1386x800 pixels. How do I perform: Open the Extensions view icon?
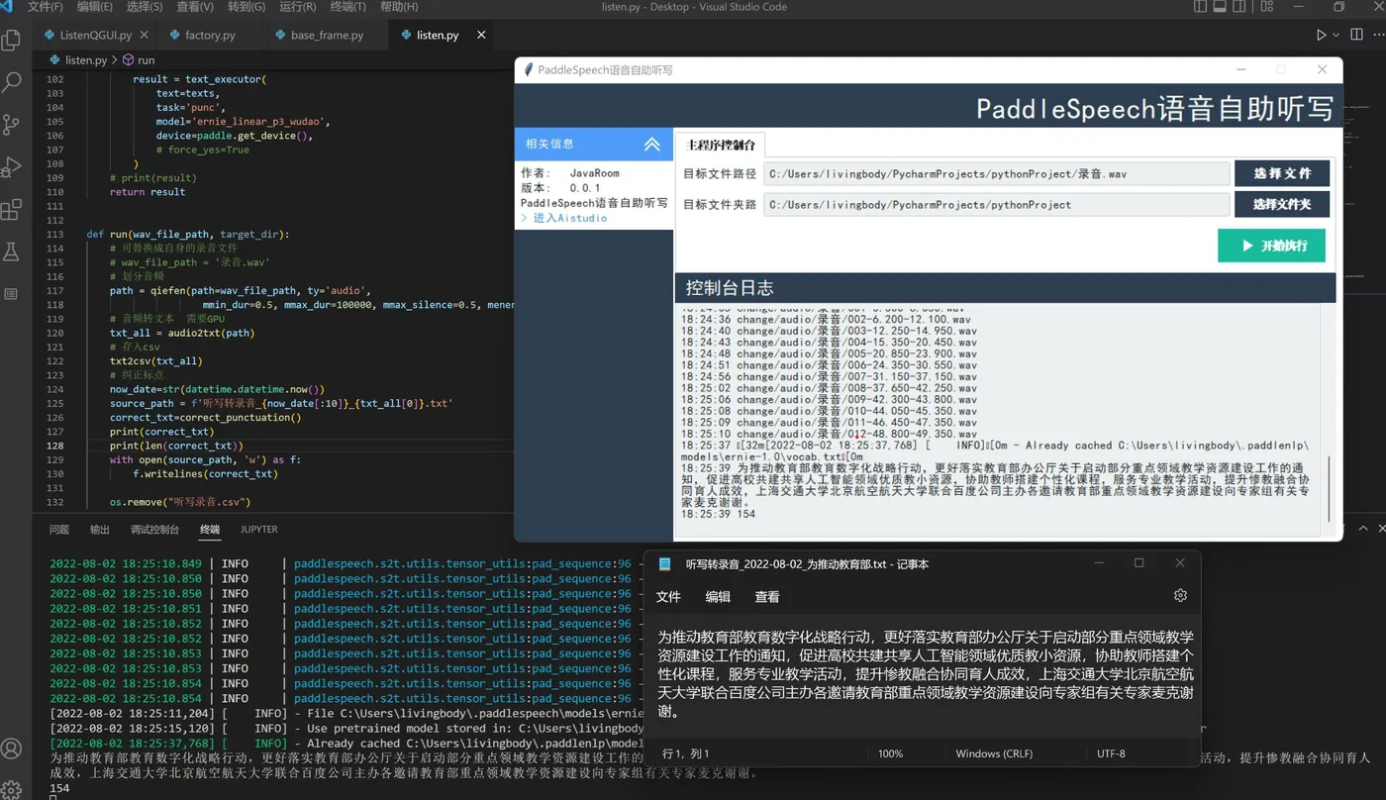12,210
